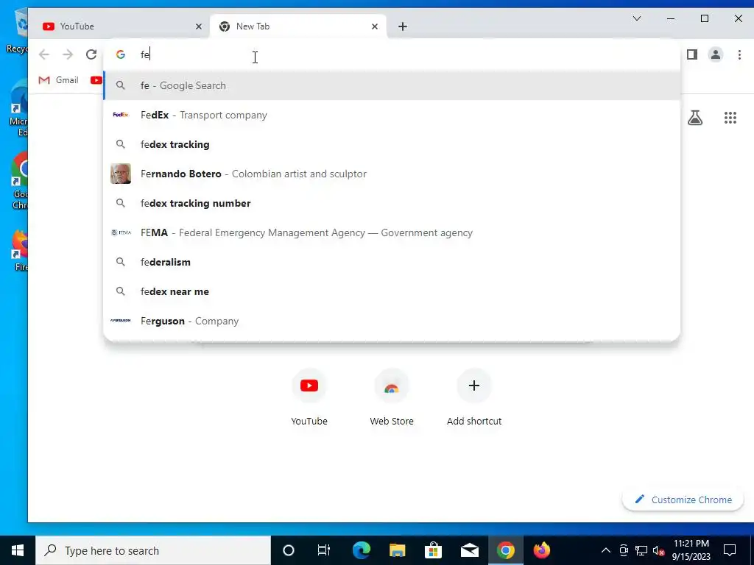Open a new tab with the plus button

pyautogui.click(x=403, y=26)
